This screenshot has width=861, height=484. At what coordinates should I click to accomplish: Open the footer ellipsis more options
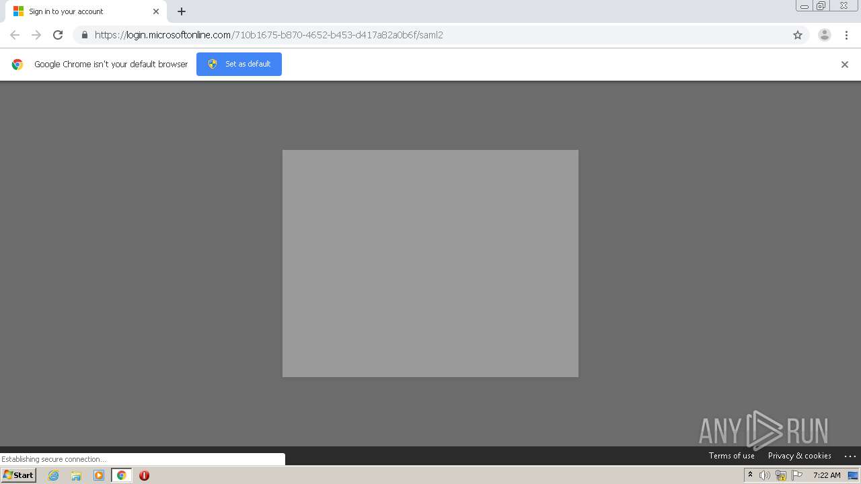click(x=850, y=456)
